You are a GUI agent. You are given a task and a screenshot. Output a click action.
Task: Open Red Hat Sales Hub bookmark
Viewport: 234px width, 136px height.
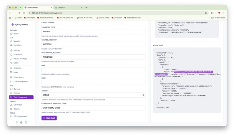(133, 18)
